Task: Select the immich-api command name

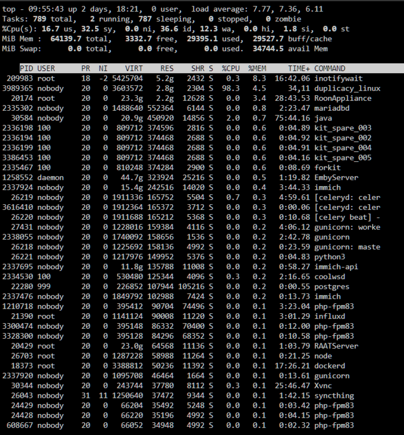Action: tap(336, 267)
